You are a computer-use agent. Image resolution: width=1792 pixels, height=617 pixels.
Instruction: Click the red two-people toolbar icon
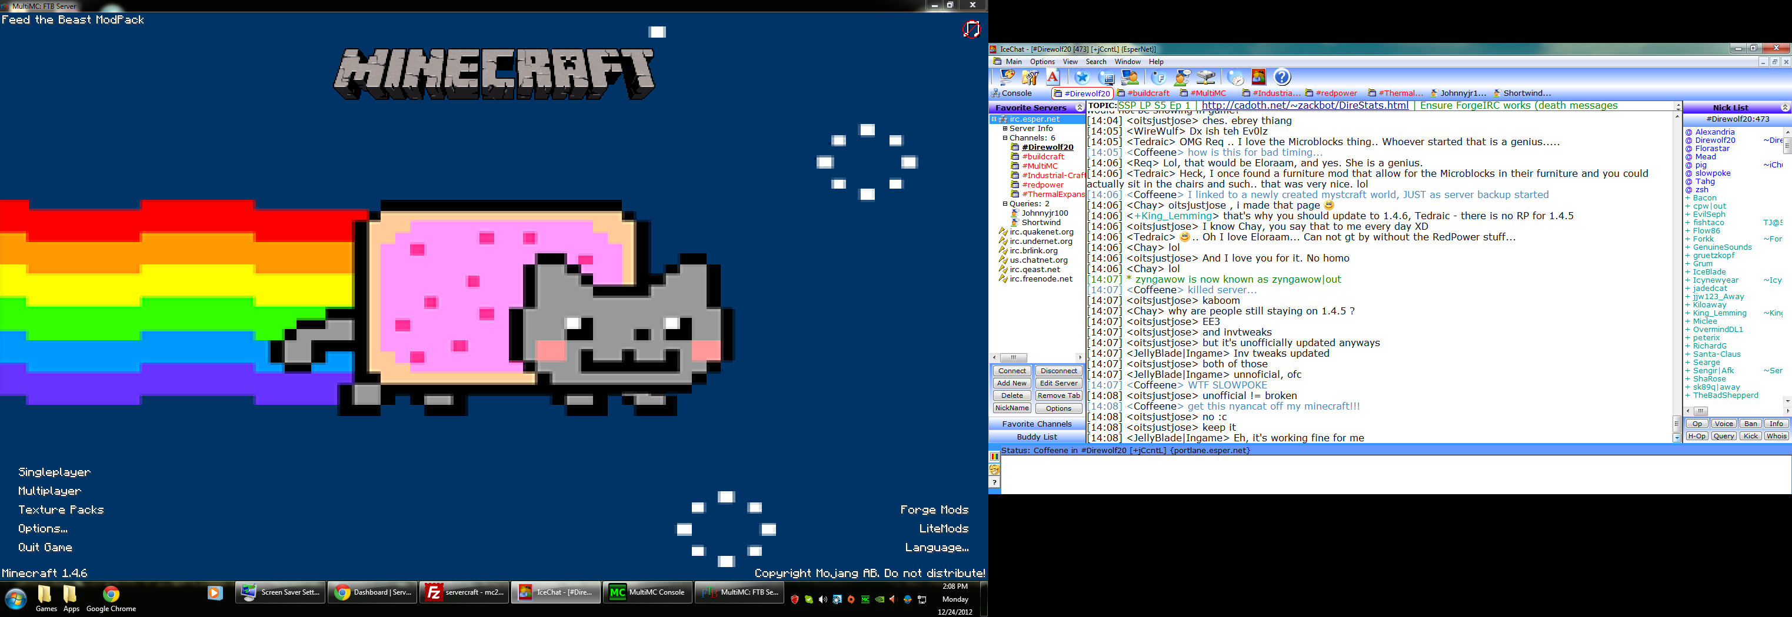[x=1258, y=77]
